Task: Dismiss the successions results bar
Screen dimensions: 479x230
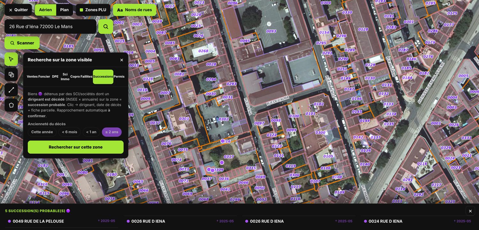Action: 470,211
